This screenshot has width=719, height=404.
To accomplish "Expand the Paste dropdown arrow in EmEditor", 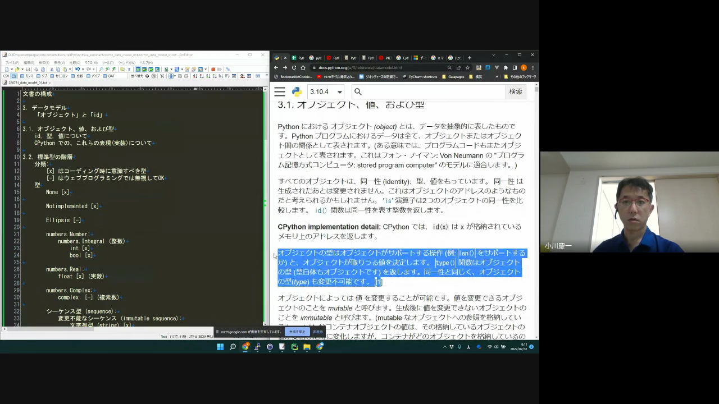I will pyautogui.click(x=70, y=69).
